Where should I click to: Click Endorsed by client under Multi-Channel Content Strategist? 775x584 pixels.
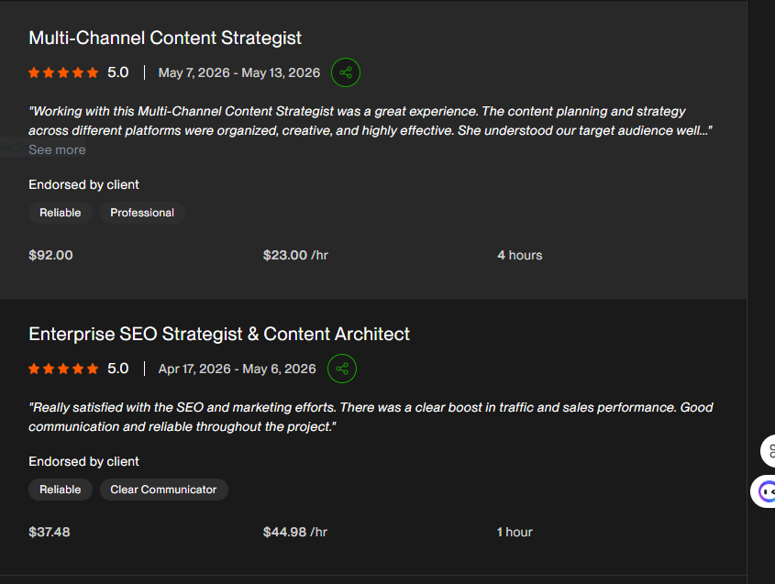tap(84, 185)
